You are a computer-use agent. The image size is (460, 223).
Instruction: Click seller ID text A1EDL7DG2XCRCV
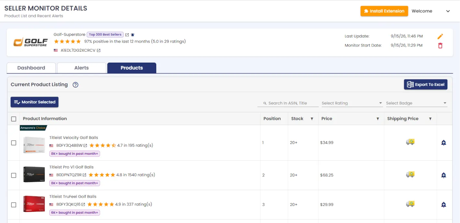(x=78, y=50)
